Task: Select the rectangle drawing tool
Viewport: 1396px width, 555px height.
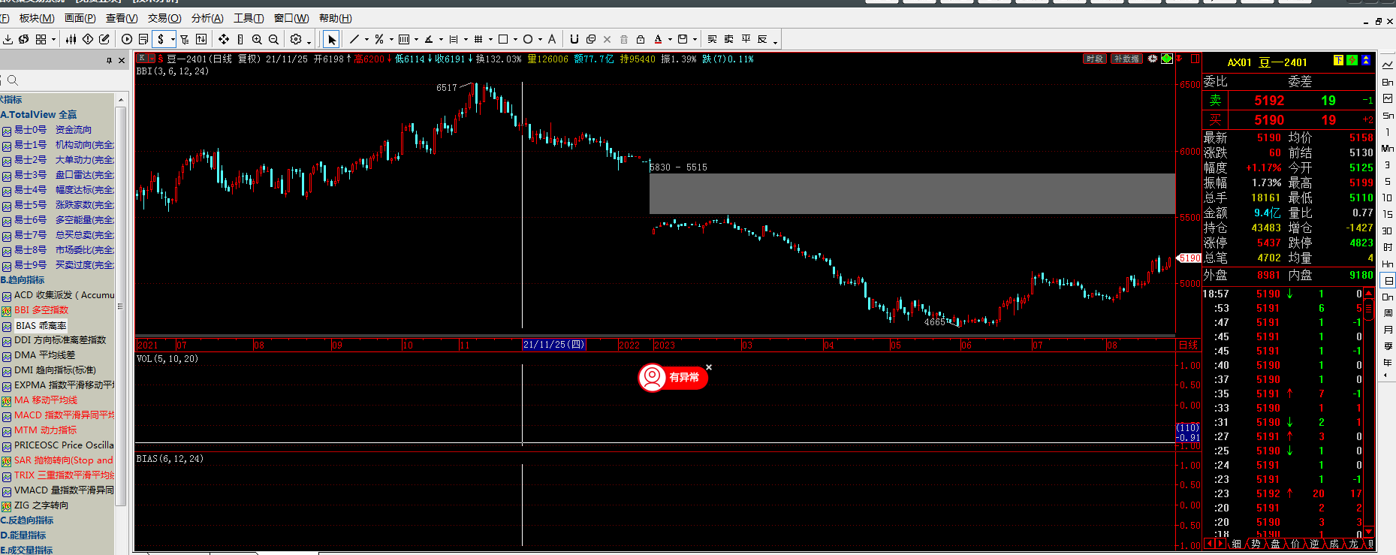Action: pos(503,39)
